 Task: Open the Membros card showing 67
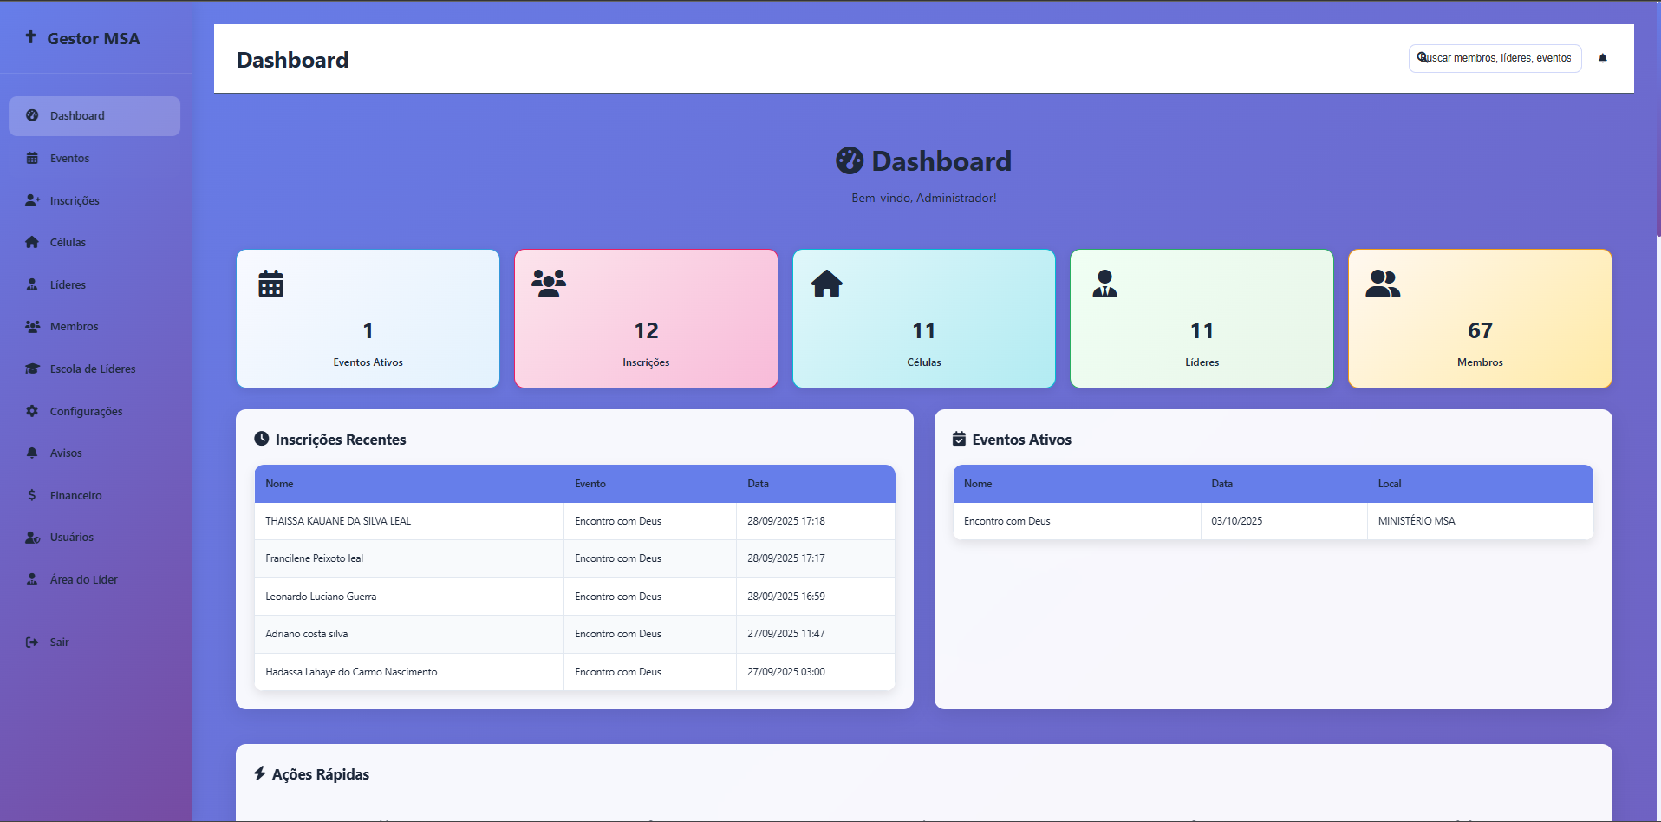tap(1479, 318)
